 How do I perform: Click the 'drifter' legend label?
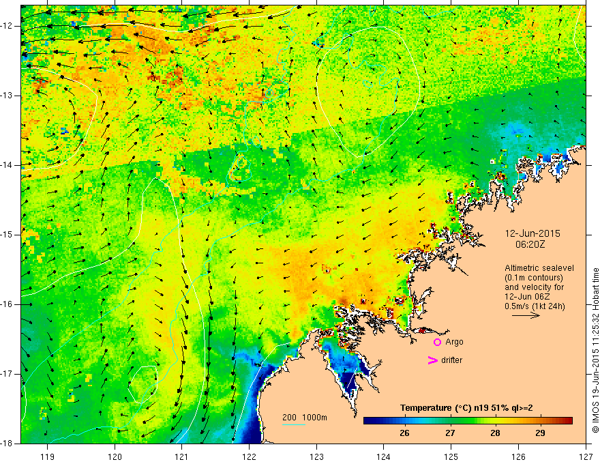point(451,360)
